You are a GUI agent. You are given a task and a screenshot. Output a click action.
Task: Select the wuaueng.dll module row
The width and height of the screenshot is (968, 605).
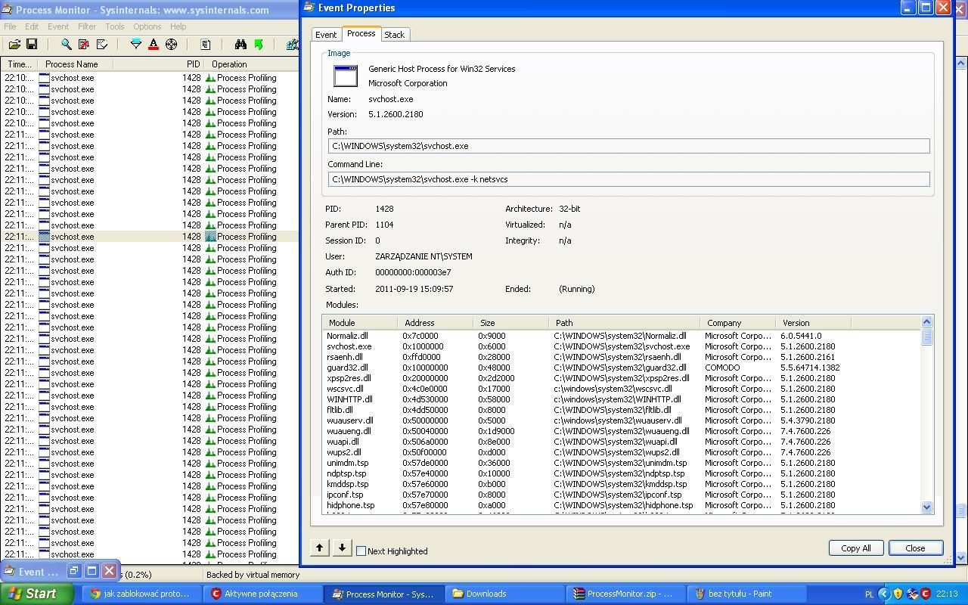click(622, 431)
